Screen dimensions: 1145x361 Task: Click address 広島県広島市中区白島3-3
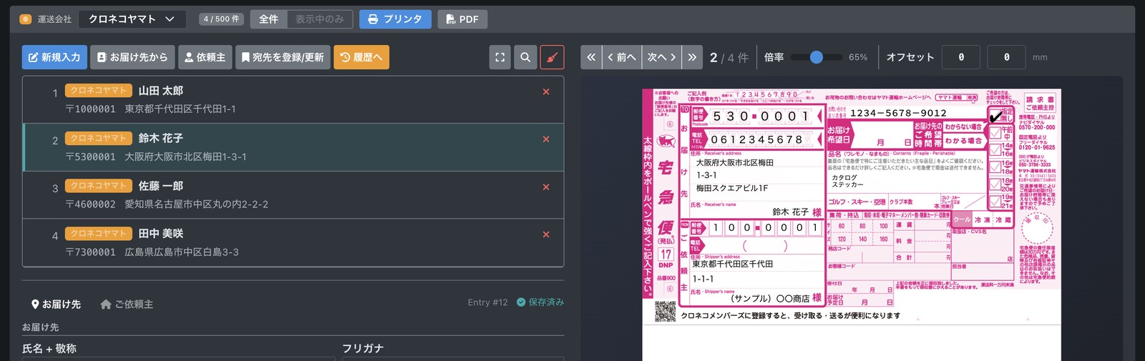tap(182, 252)
